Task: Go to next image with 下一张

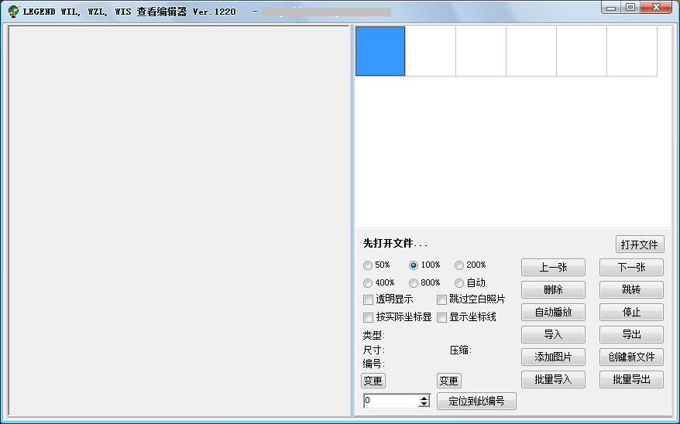Action: point(631,267)
